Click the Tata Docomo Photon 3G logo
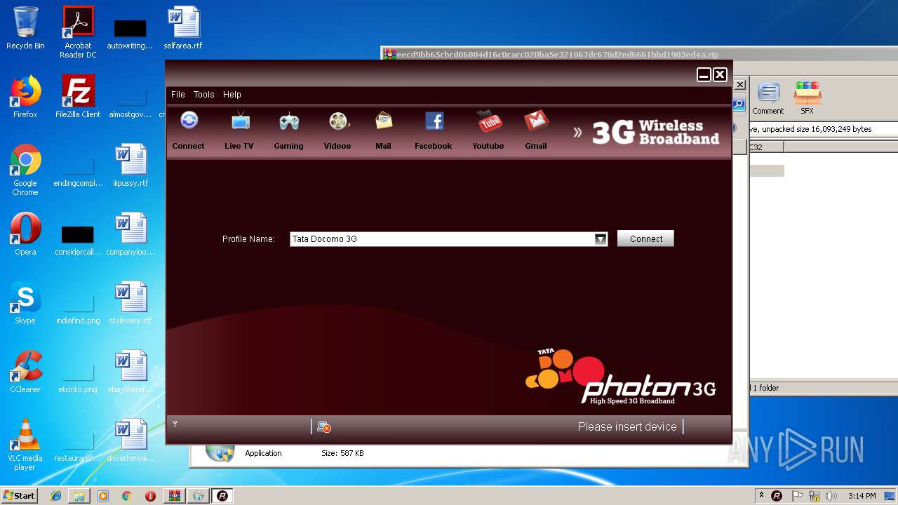Screen dimensions: 898x505 (x=620, y=377)
